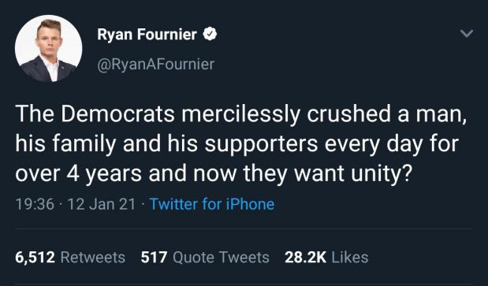The image size is (488, 286).
Task: Click the 28.2K likes number
Action: coord(306,258)
